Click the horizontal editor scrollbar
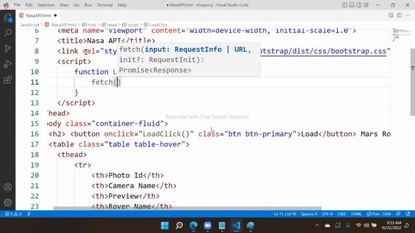The width and height of the screenshot is (415, 233). pyautogui.click(x=187, y=208)
